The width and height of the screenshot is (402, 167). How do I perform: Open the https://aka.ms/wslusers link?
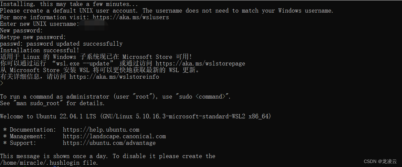pos(131,17)
